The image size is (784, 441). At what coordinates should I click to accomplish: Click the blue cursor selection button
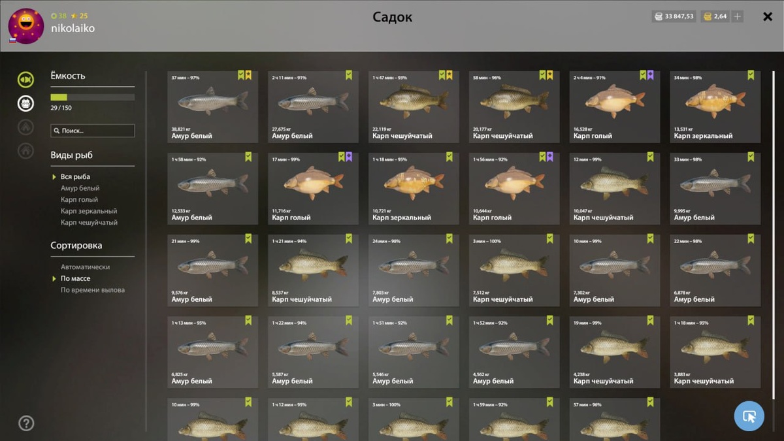coord(749,416)
